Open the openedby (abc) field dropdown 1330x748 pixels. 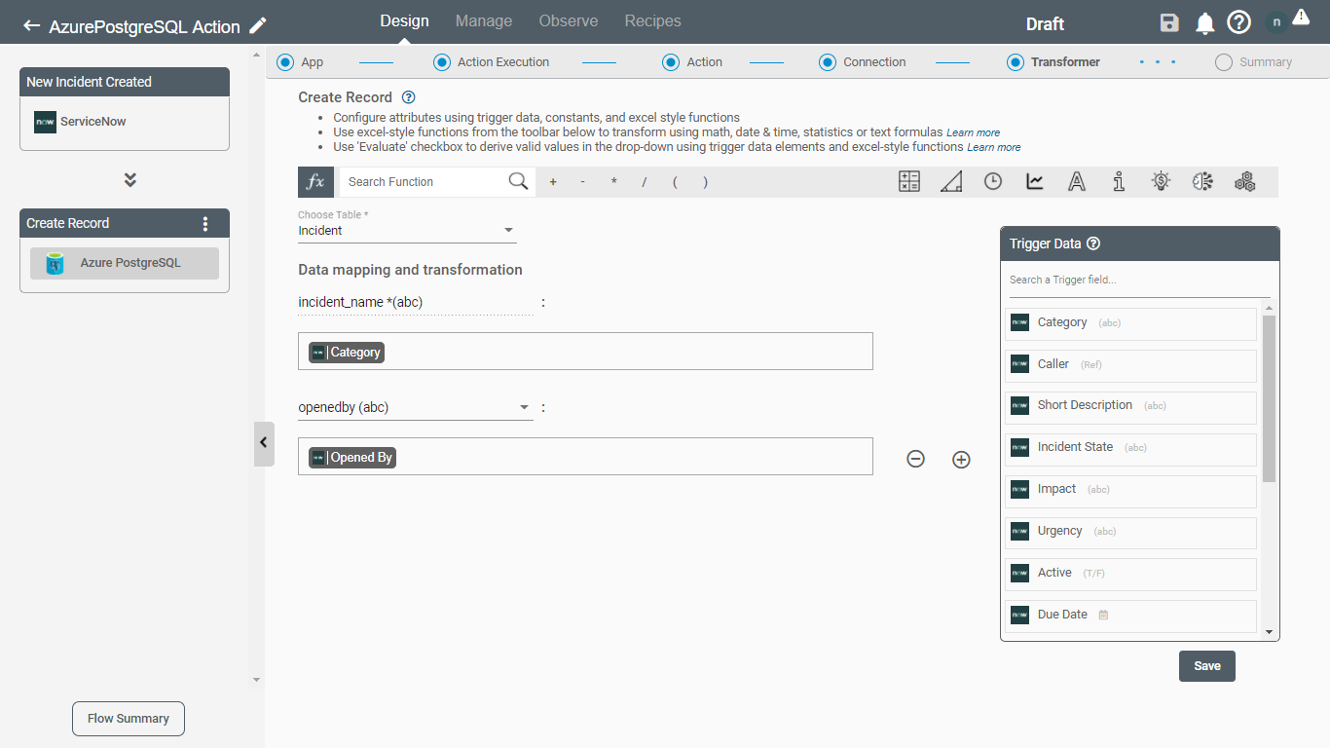coord(416,407)
